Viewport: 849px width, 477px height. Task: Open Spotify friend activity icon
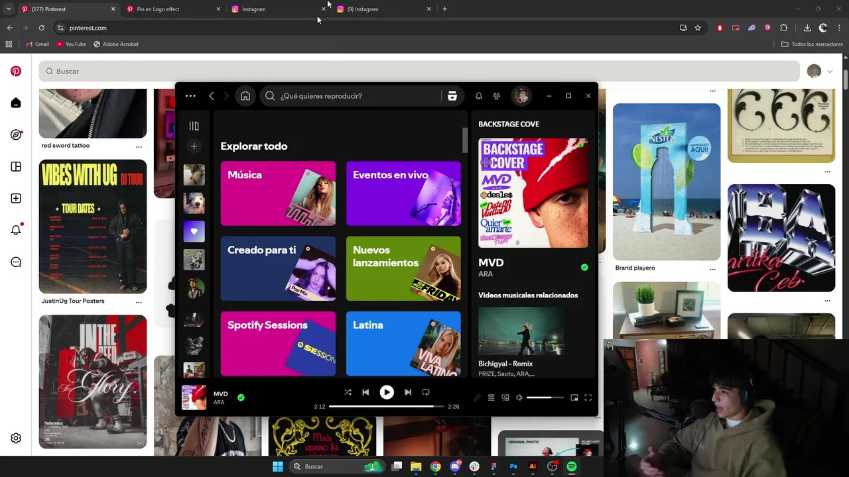click(497, 96)
